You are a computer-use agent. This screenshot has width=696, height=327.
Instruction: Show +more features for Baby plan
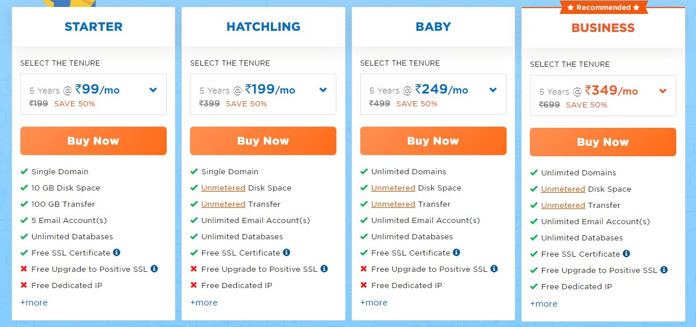click(374, 303)
